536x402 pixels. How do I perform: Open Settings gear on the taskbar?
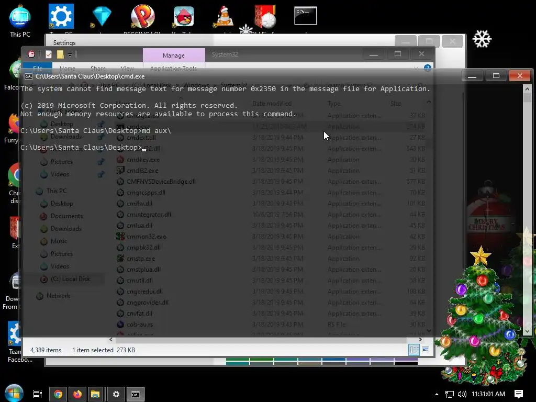point(116,394)
